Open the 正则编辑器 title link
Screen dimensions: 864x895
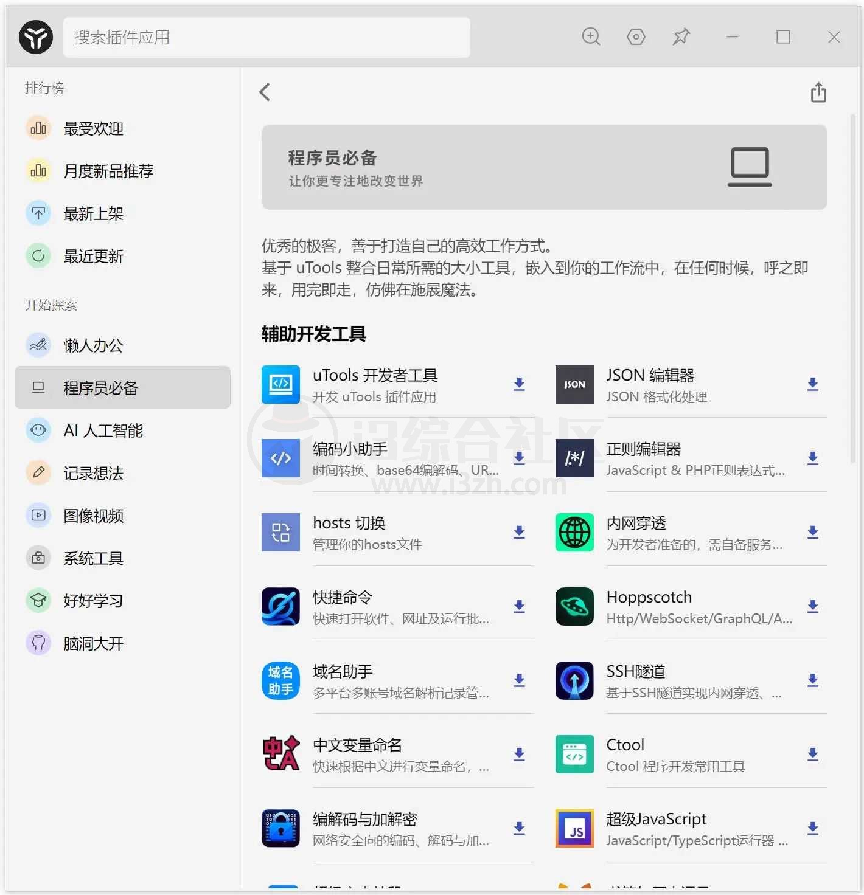643,449
